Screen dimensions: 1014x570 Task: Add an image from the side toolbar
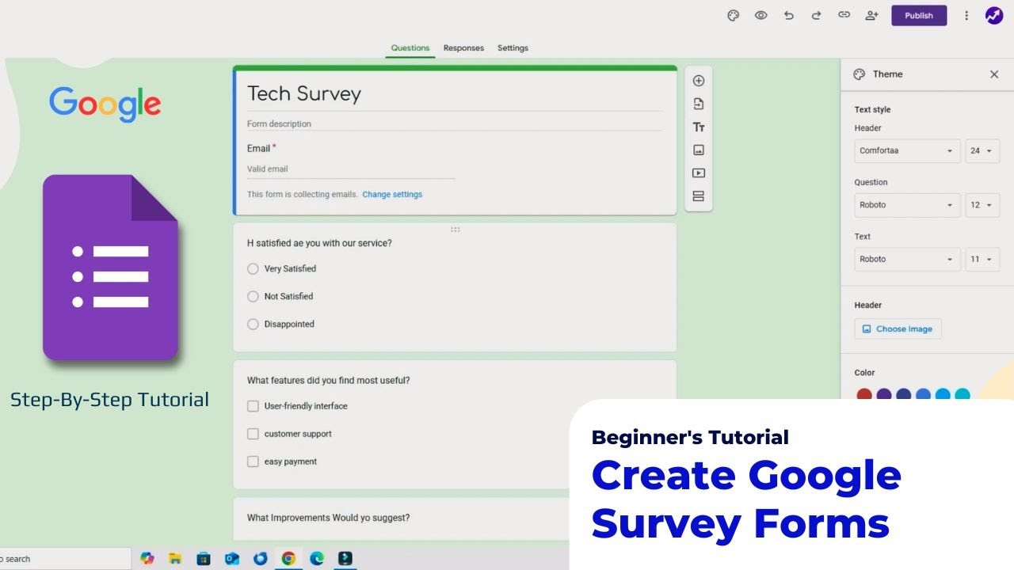click(698, 150)
